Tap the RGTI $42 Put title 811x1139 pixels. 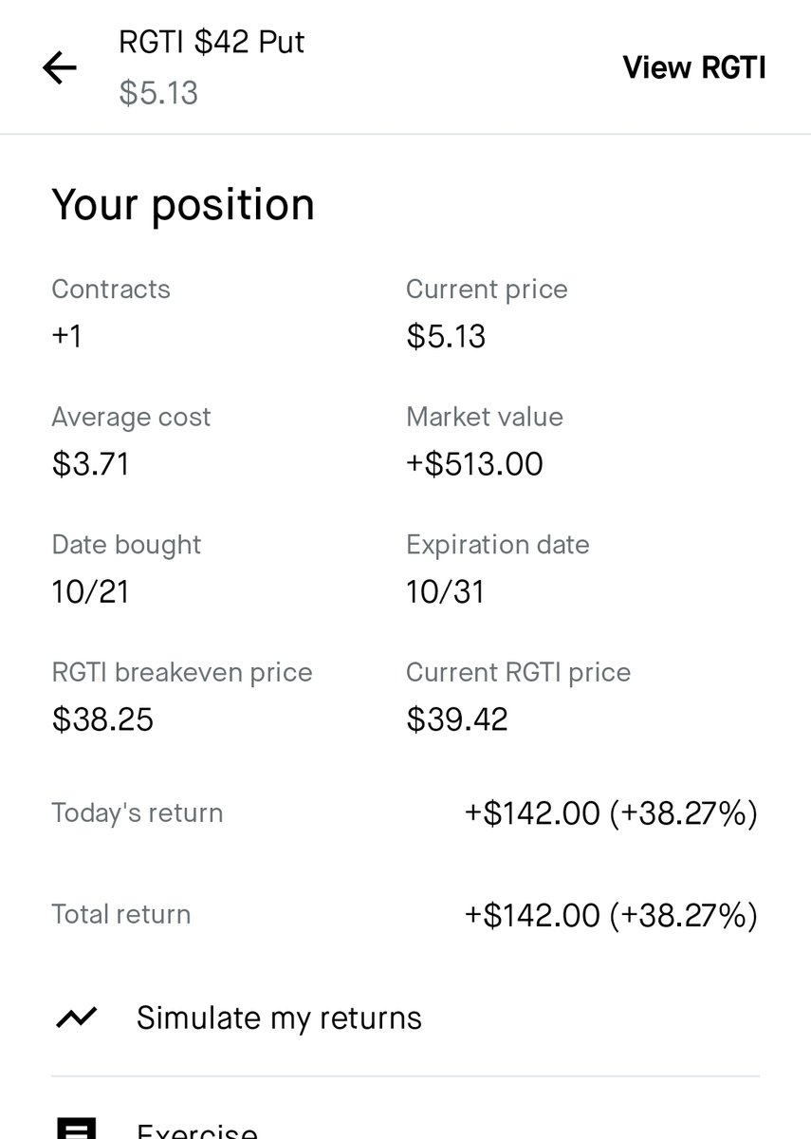coord(212,43)
